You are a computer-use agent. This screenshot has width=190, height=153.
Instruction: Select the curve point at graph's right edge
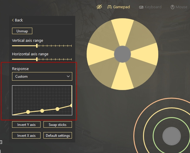(71, 105)
